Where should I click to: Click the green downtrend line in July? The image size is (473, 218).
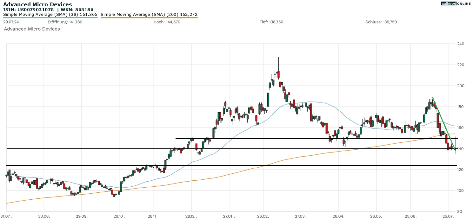(x=444, y=123)
